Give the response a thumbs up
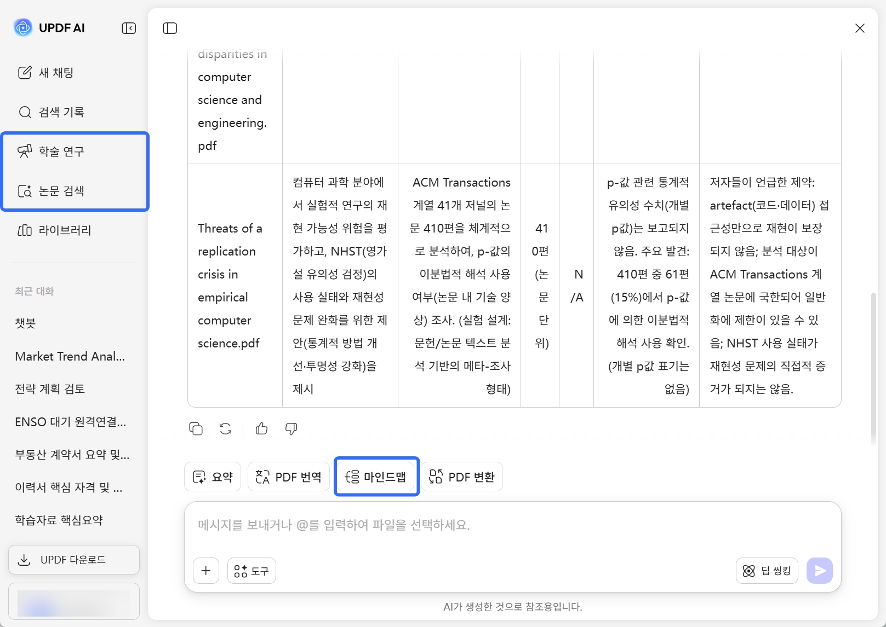 click(261, 429)
